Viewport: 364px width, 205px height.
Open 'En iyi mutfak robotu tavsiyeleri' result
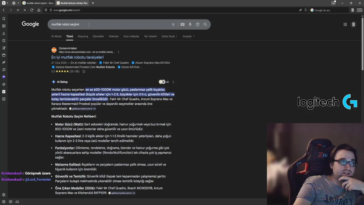tap(77, 57)
